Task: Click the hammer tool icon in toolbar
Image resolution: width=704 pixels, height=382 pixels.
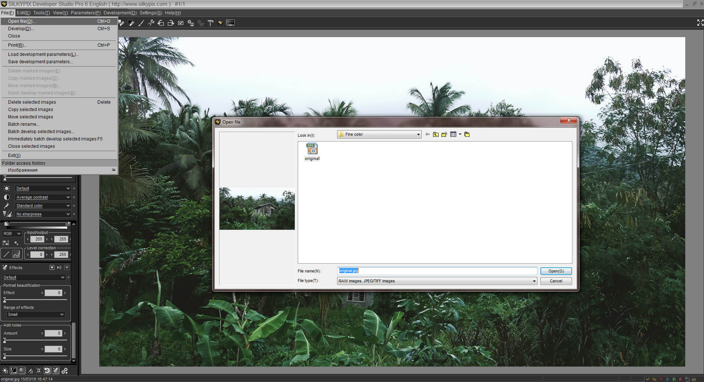Action: coord(210,23)
